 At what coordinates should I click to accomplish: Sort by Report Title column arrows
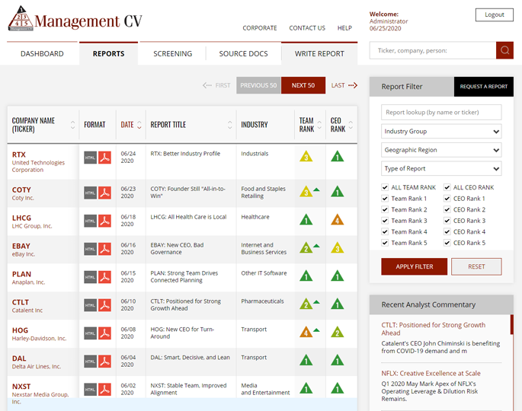pos(229,125)
